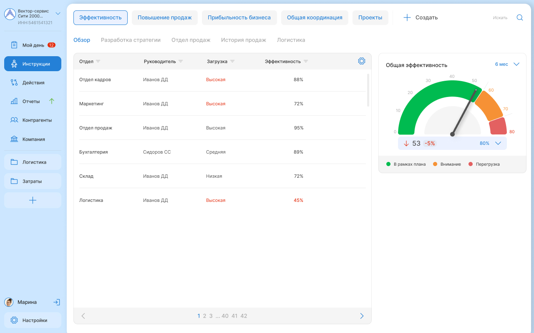The width and height of the screenshot is (534, 333).
Task: Click the magnifier search icon
Action: click(x=520, y=17)
